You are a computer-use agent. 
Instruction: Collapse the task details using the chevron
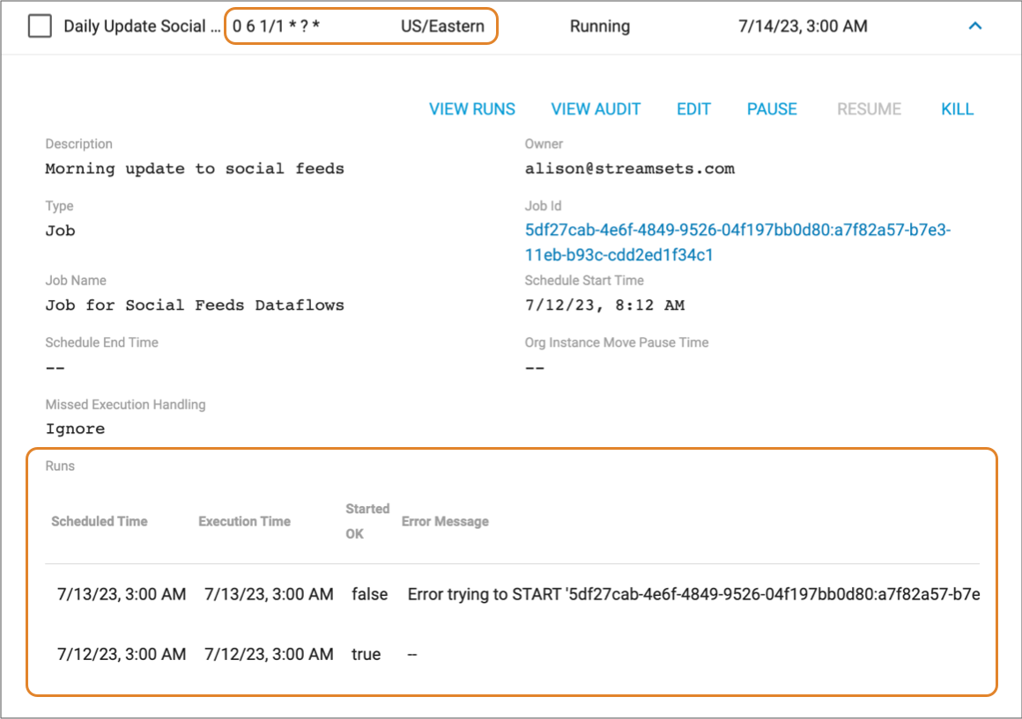(975, 26)
